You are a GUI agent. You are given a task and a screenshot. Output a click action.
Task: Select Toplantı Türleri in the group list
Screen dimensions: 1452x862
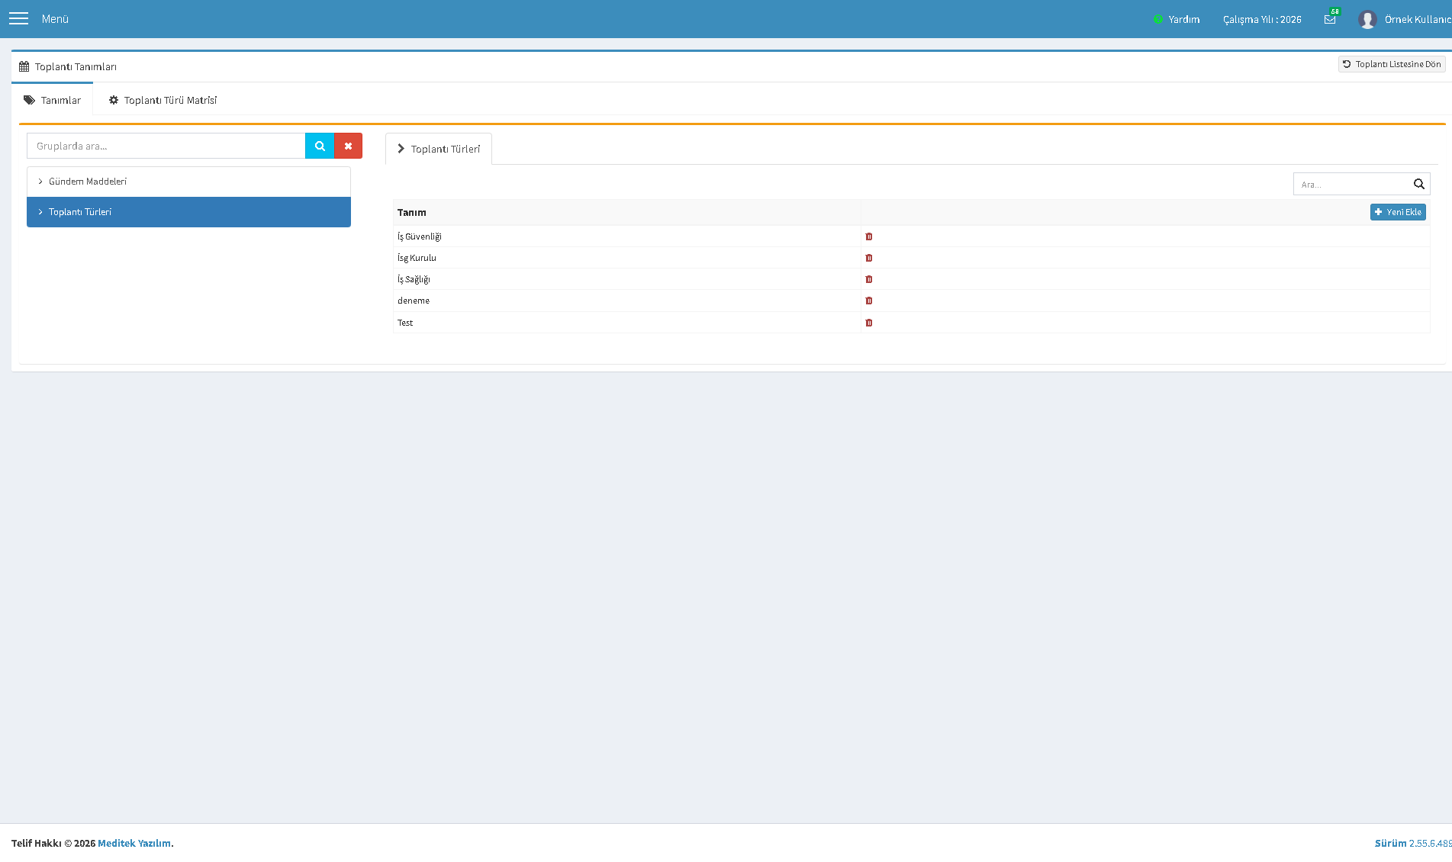(188, 212)
